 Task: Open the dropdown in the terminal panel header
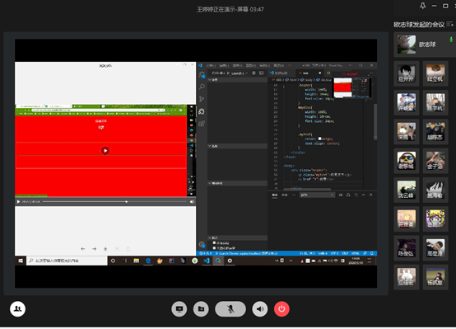pos(317,195)
